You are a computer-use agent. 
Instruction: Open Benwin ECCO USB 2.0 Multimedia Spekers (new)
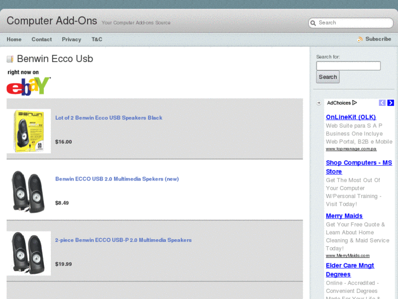[x=117, y=179]
